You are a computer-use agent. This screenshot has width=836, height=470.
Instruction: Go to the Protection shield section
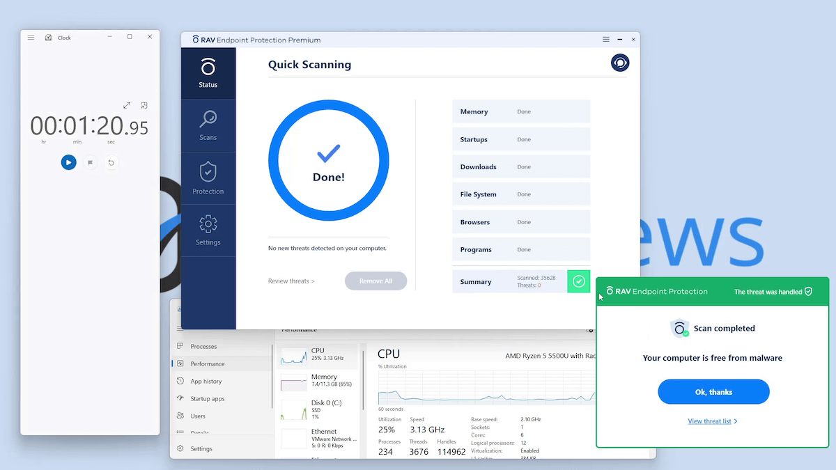[208, 178]
